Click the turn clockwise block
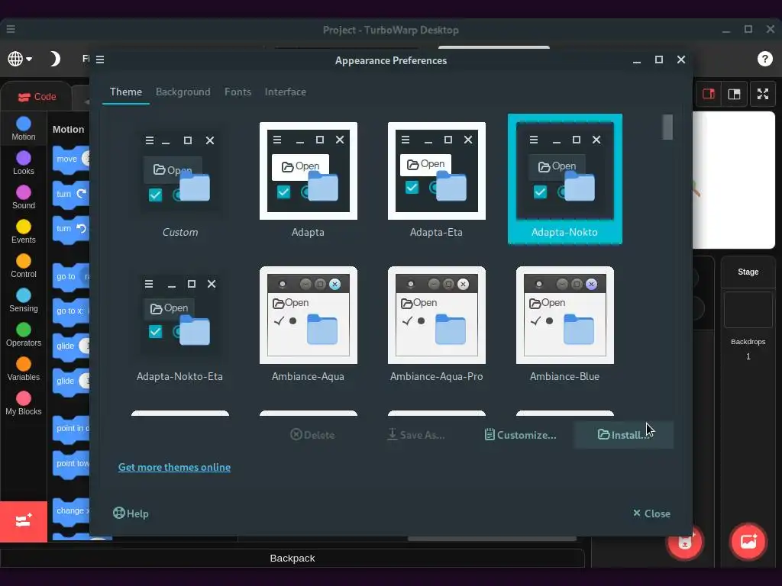Screen dimensions: 782x586 pos(71,195)
